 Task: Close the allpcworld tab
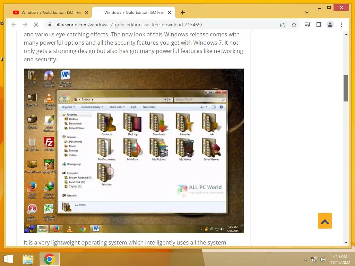point(169,12)
